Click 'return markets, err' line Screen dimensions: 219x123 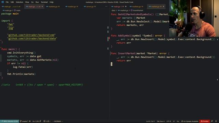click(x=130, y=25)
